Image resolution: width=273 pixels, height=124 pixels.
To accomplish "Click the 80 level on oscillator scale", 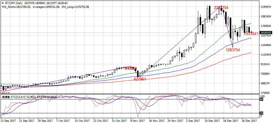I will (262, 99).
